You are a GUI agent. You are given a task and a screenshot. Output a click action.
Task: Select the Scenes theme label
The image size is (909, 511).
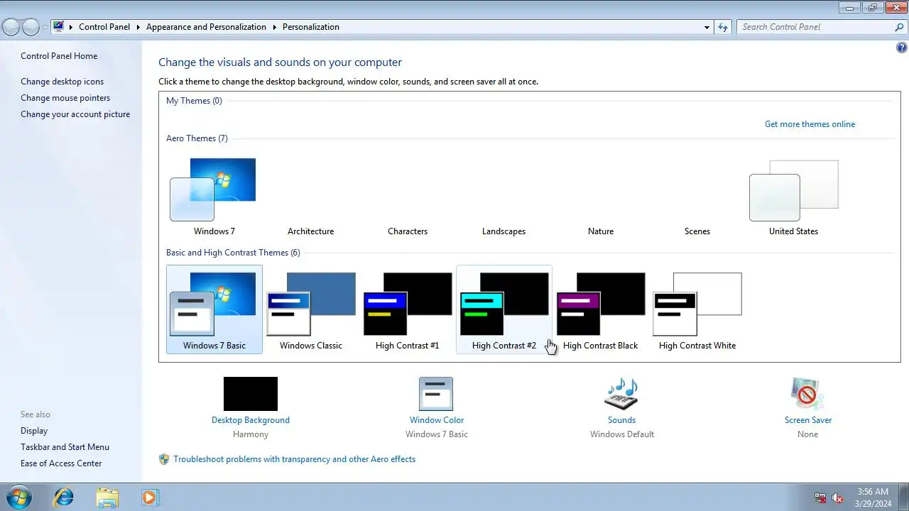(x=697, y=231)
